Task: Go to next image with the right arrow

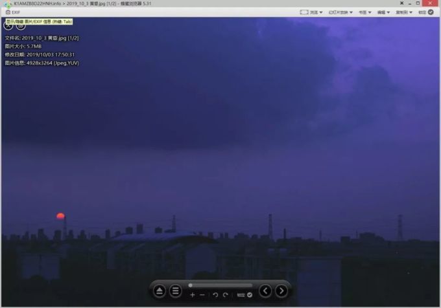Action: coord(281,291)
